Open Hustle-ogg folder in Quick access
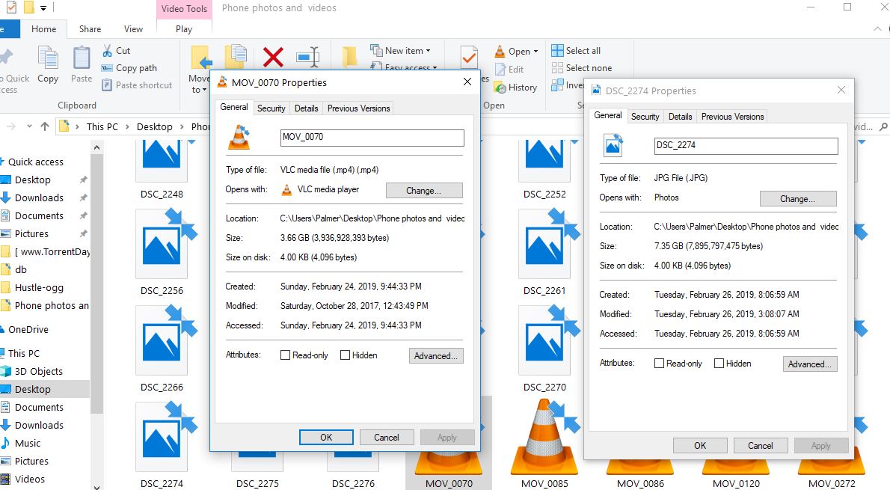 pyautogui.click(x=39, y=287)
